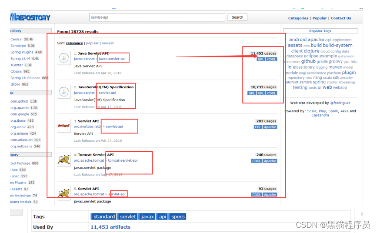Sort results by newest
The width and height of the screenshot is (377, 233).
pos(108,43)
